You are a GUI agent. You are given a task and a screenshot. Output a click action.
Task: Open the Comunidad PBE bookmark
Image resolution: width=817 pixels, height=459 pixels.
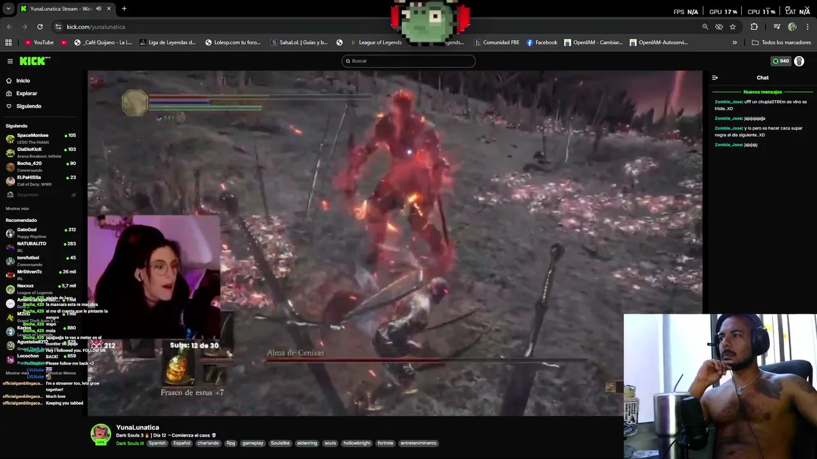[x=497, y=43]
